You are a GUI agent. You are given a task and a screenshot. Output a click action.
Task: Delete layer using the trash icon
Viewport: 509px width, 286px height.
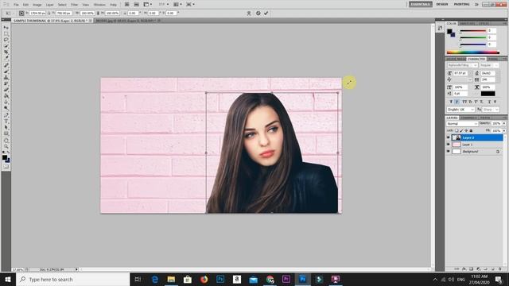click(500, 269)
